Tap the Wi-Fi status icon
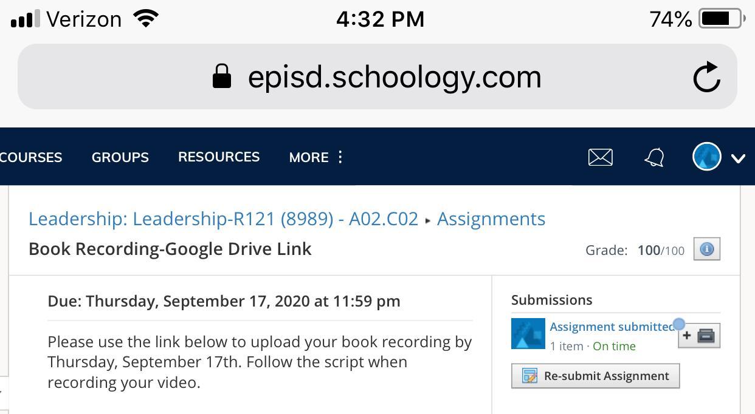 146,19
